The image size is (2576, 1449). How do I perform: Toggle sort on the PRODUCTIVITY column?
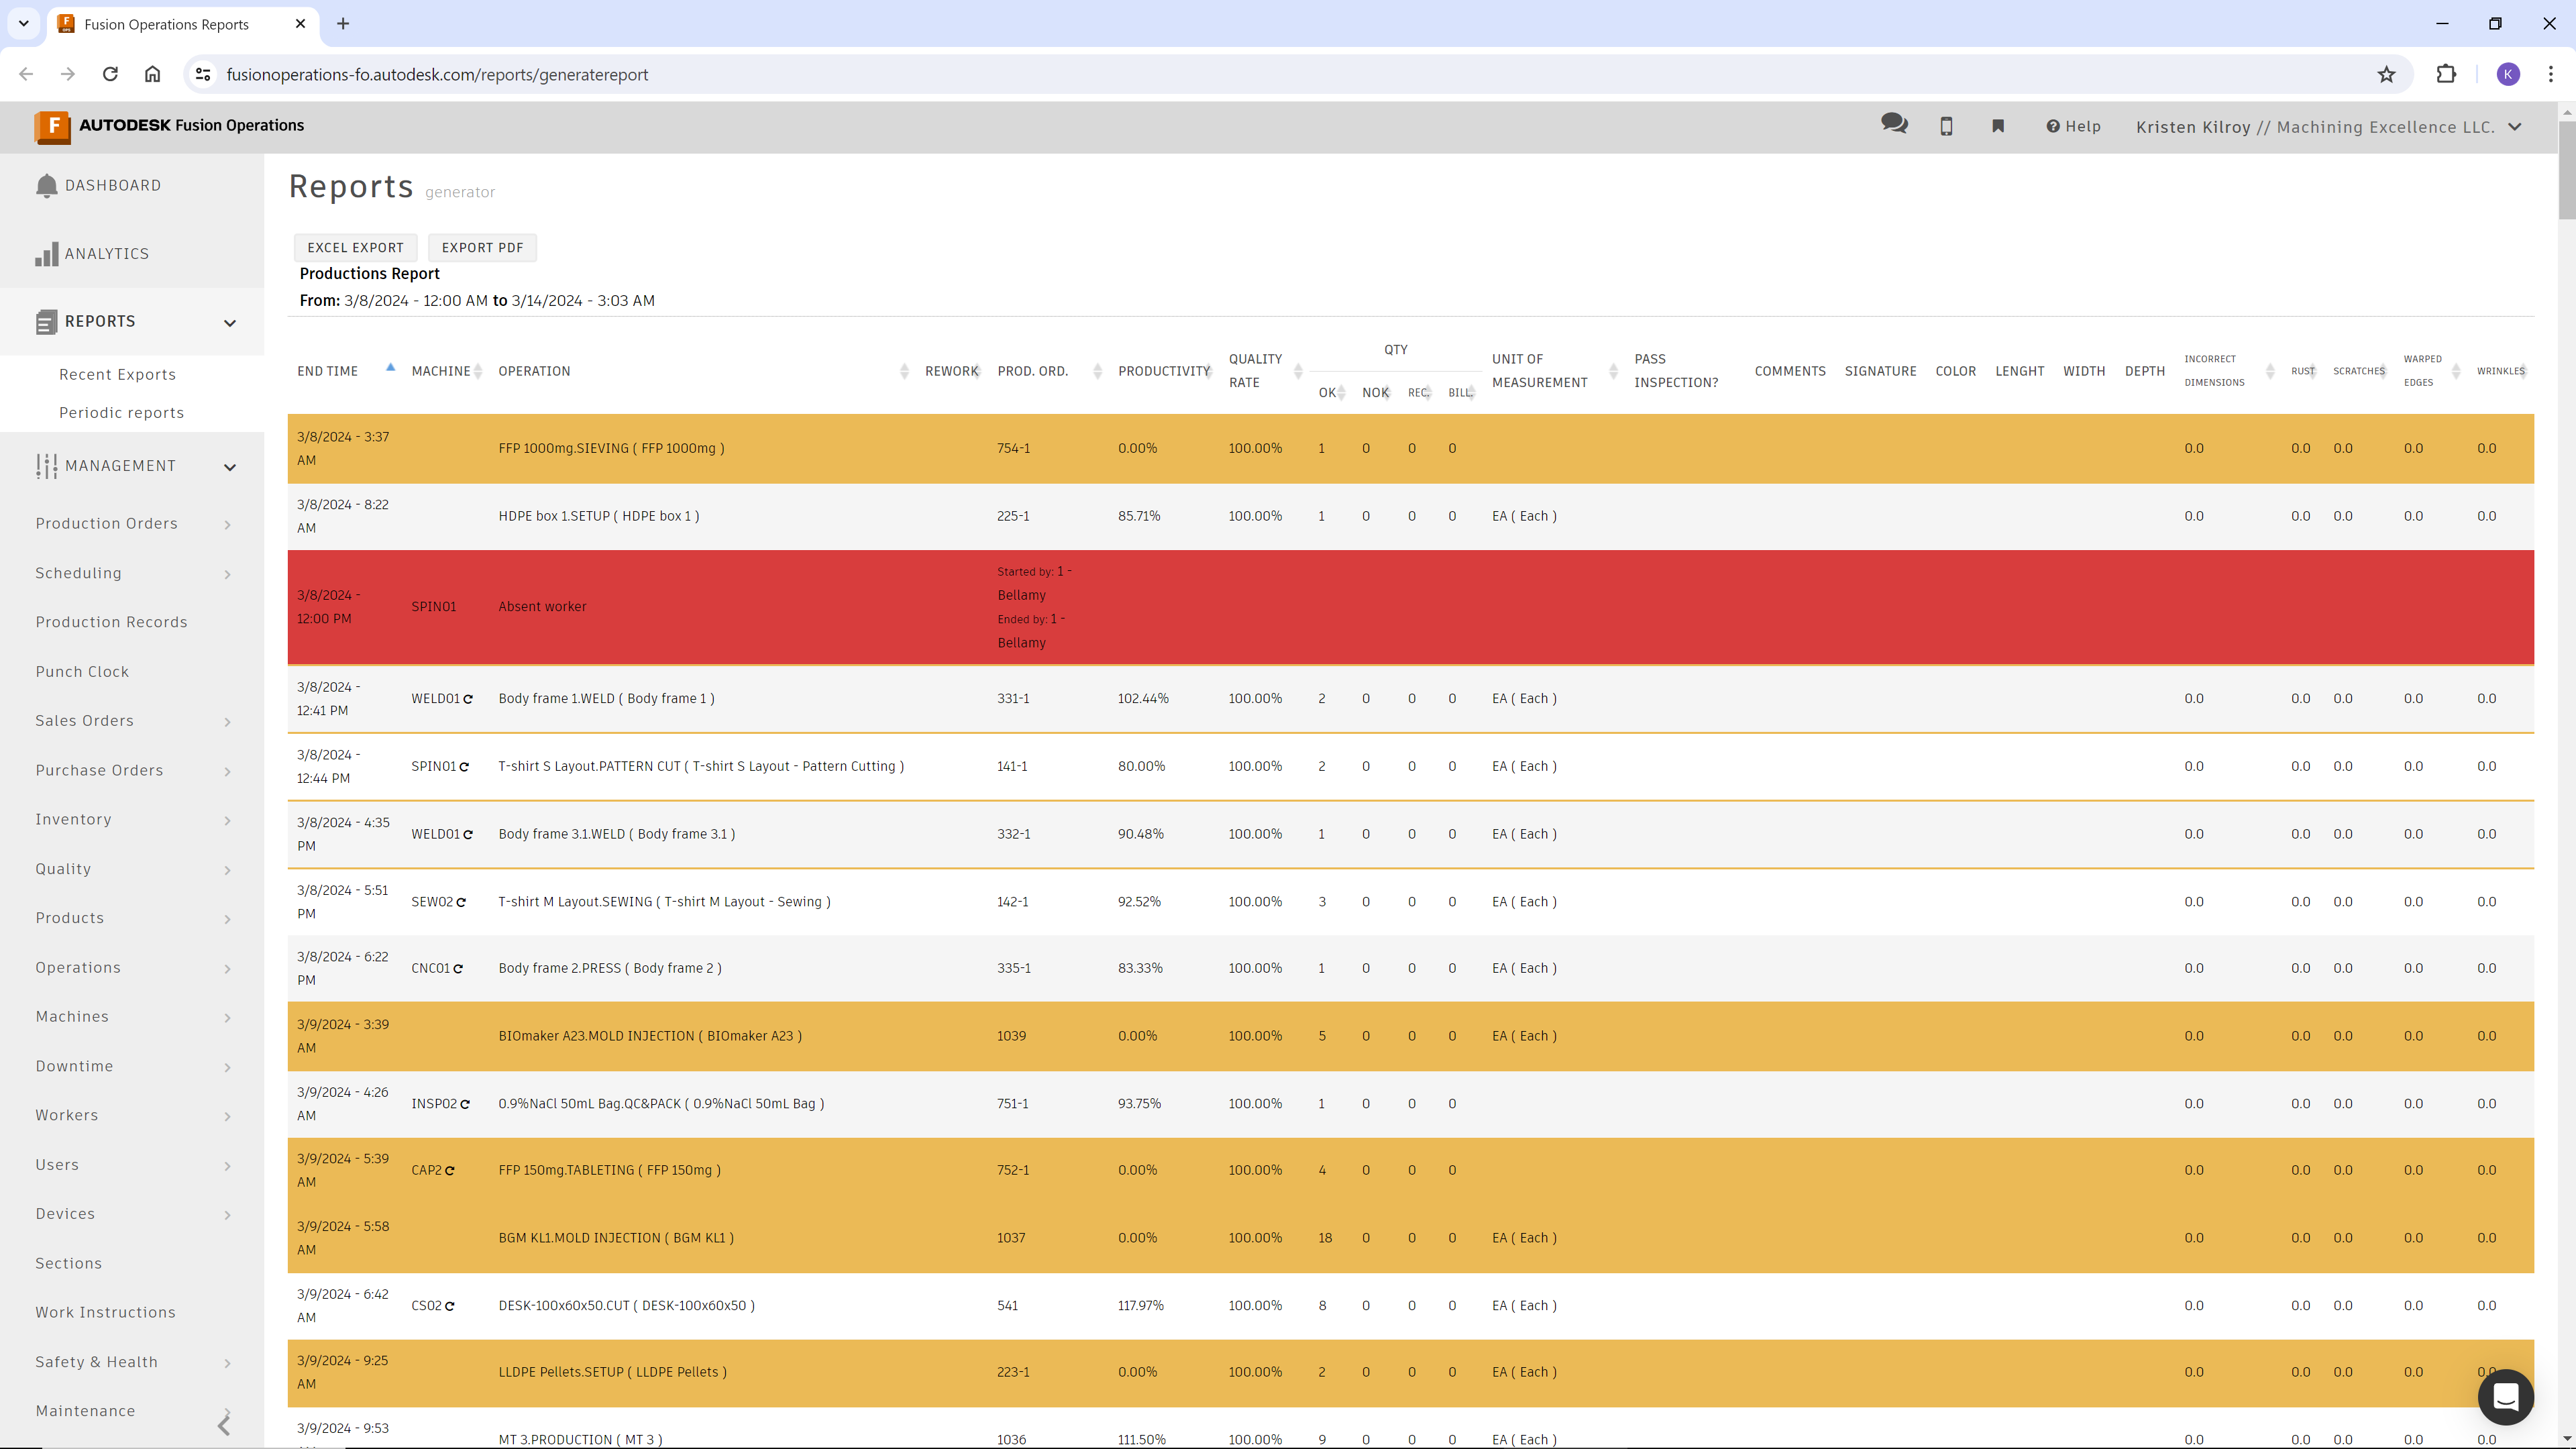click(x=1208, y=371)
